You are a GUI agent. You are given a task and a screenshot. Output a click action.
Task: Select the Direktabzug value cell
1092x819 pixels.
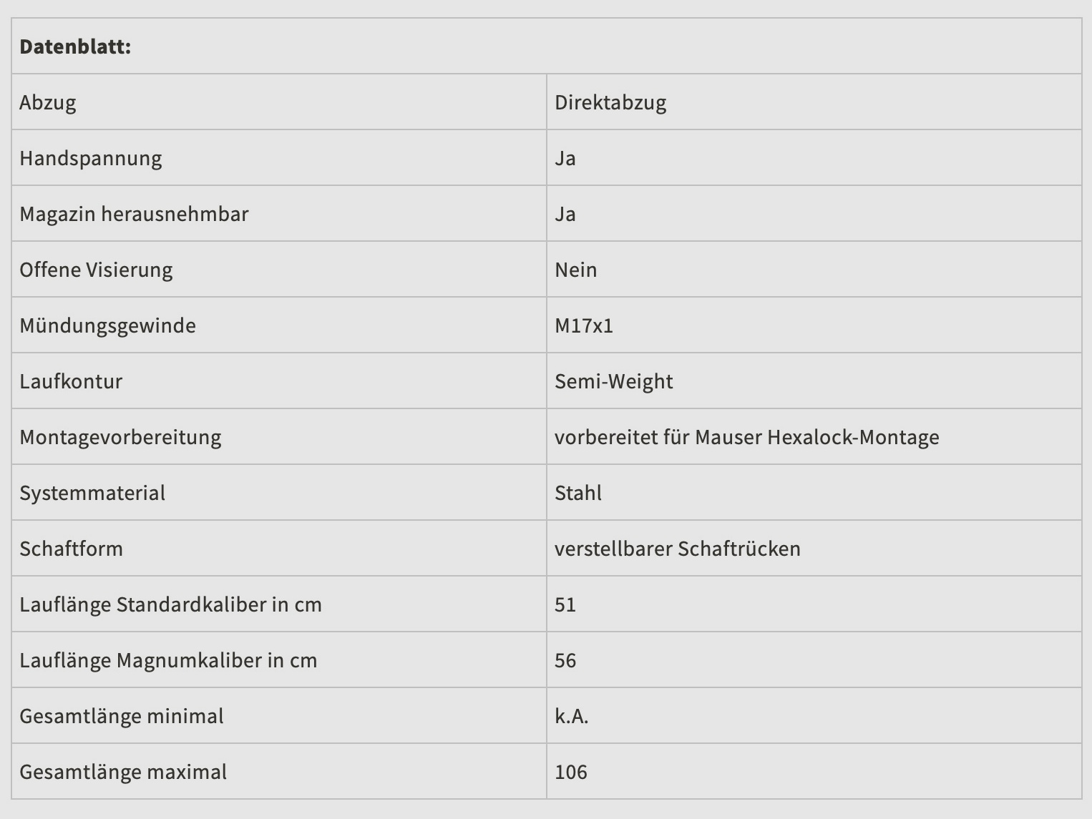610,102
